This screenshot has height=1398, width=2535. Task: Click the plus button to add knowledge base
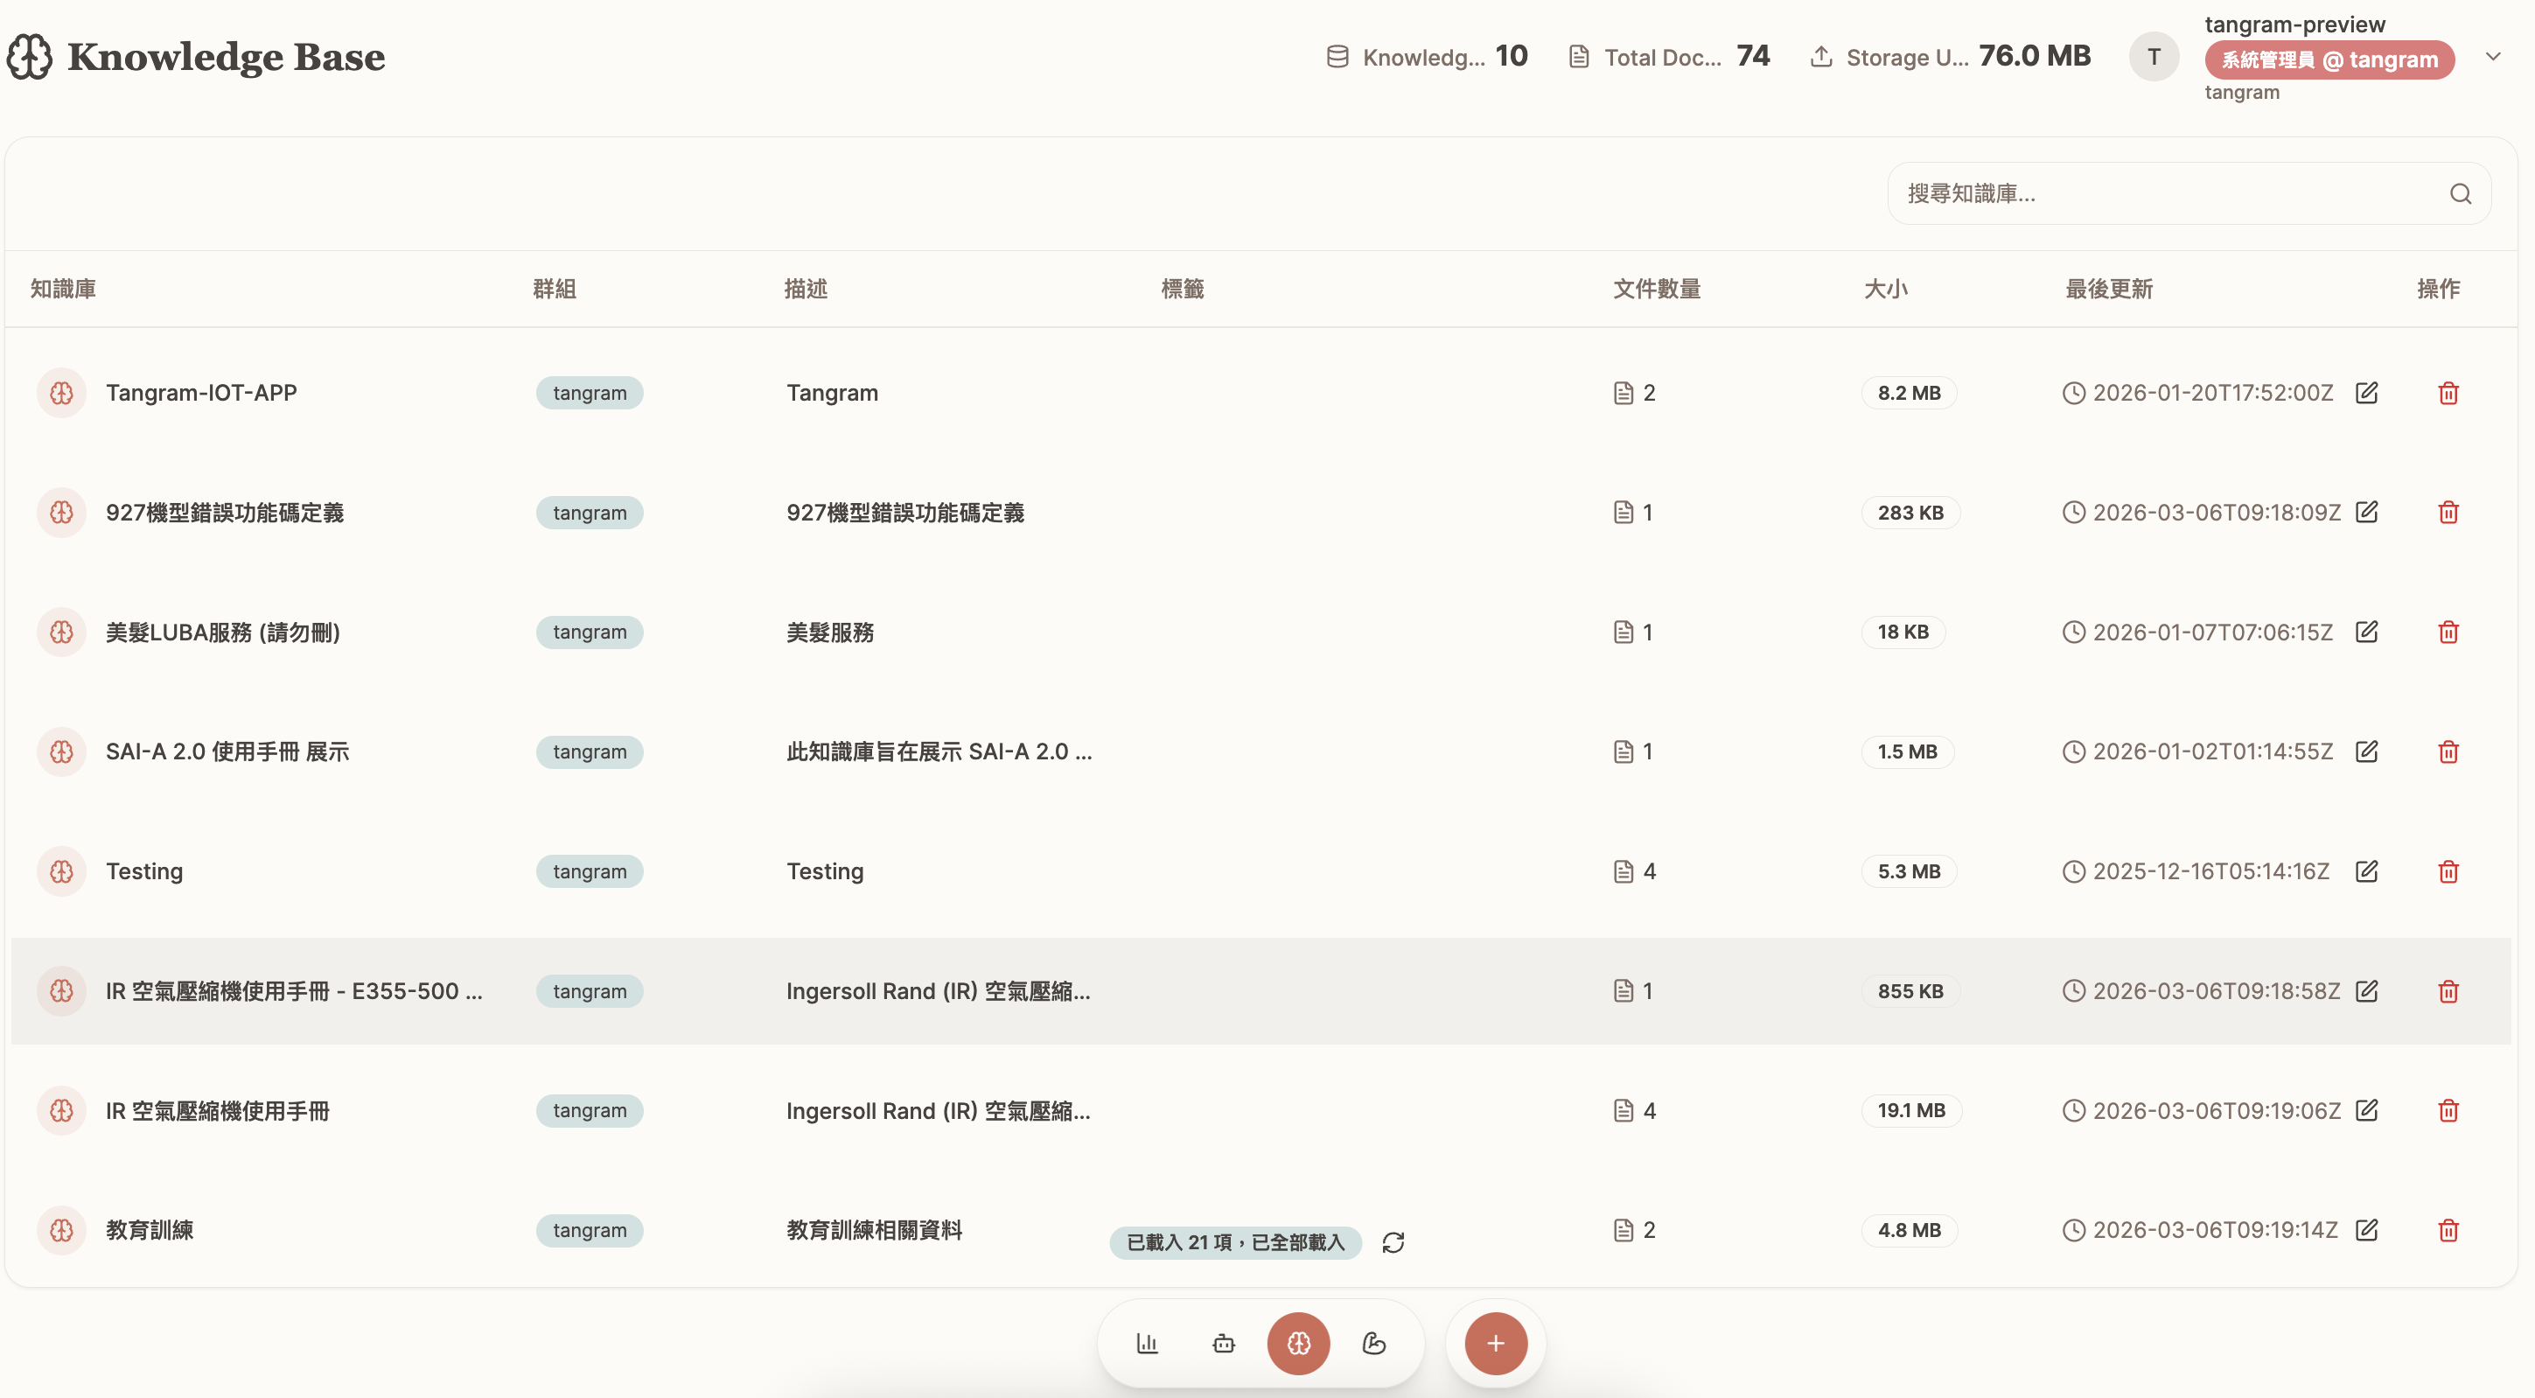tap(1495, 1343)
